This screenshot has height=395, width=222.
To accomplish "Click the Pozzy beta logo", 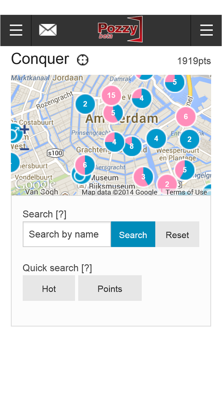I will click(x=120, y=30).
